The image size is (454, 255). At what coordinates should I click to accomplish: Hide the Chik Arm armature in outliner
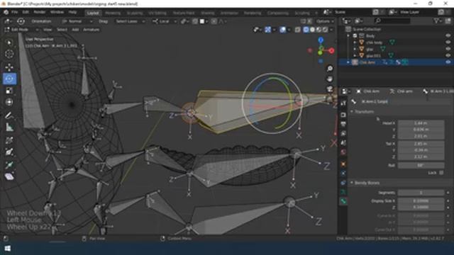coord(448,62)
